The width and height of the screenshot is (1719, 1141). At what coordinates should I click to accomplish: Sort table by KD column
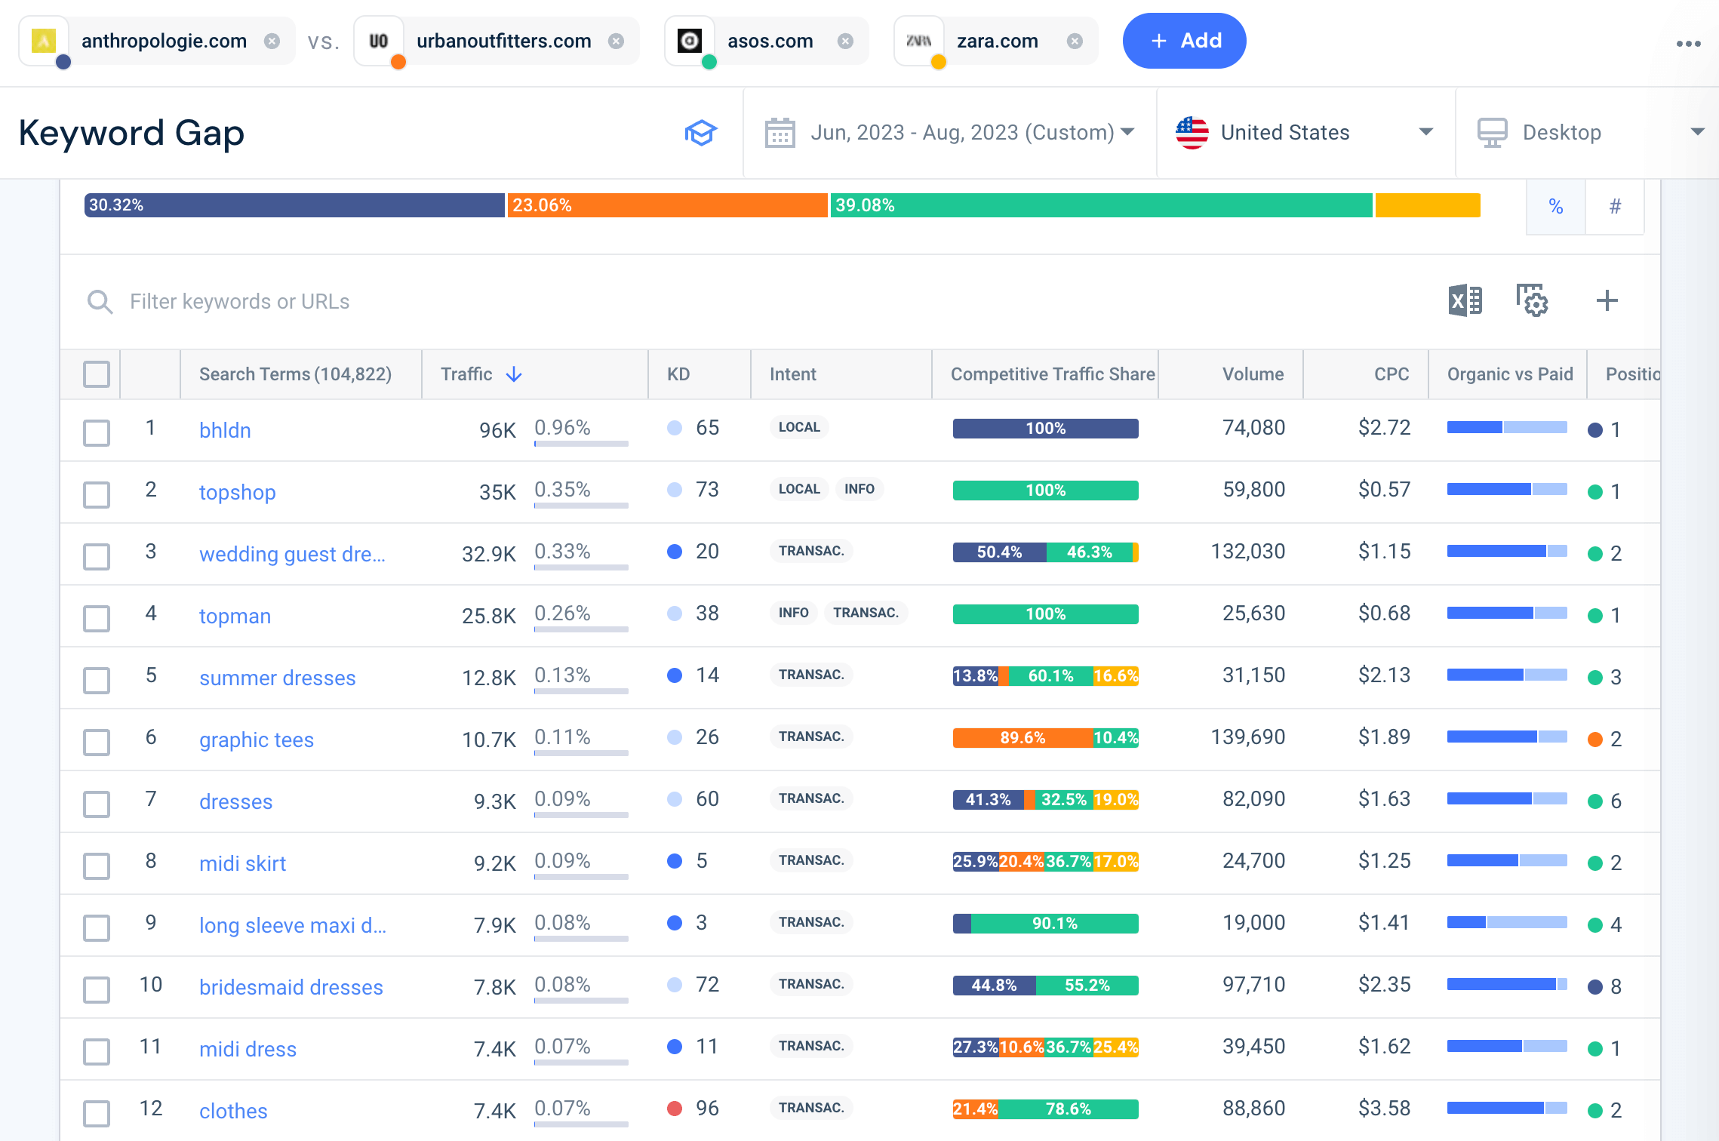(x=678, y=374)
